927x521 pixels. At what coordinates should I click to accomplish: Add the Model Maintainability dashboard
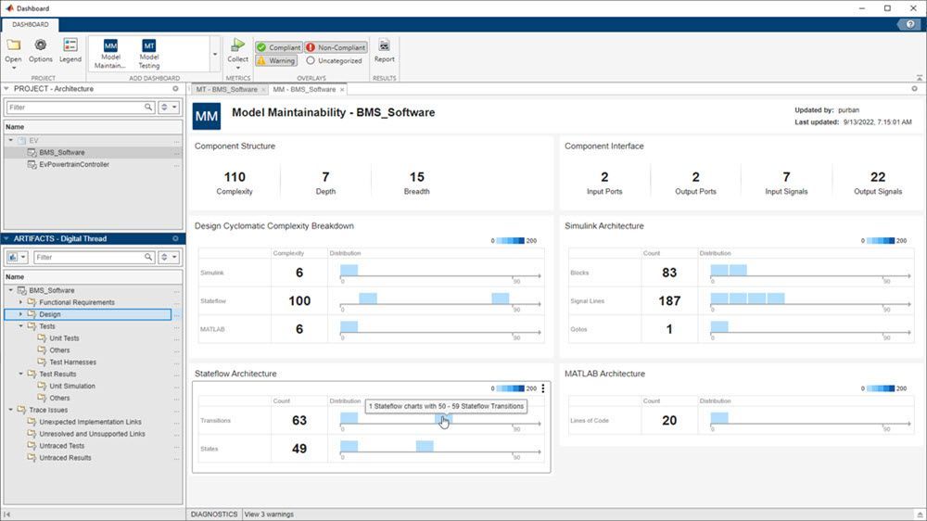[110, 54]
